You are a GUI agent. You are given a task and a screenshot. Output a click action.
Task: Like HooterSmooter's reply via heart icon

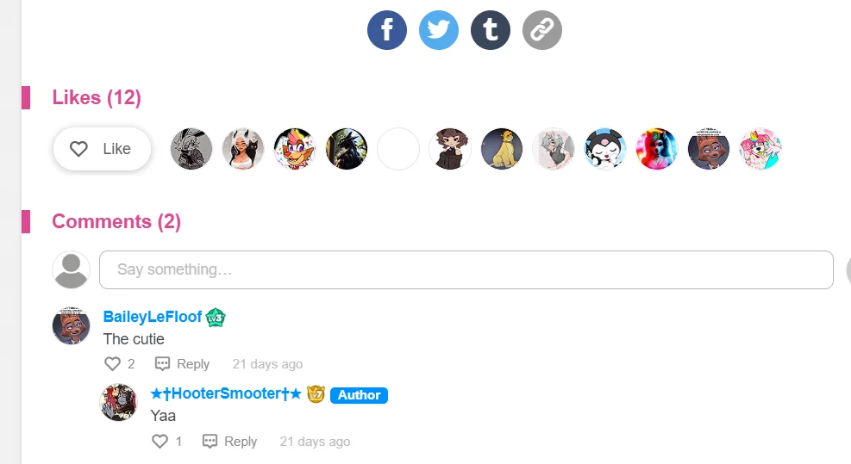coord(160,442)
